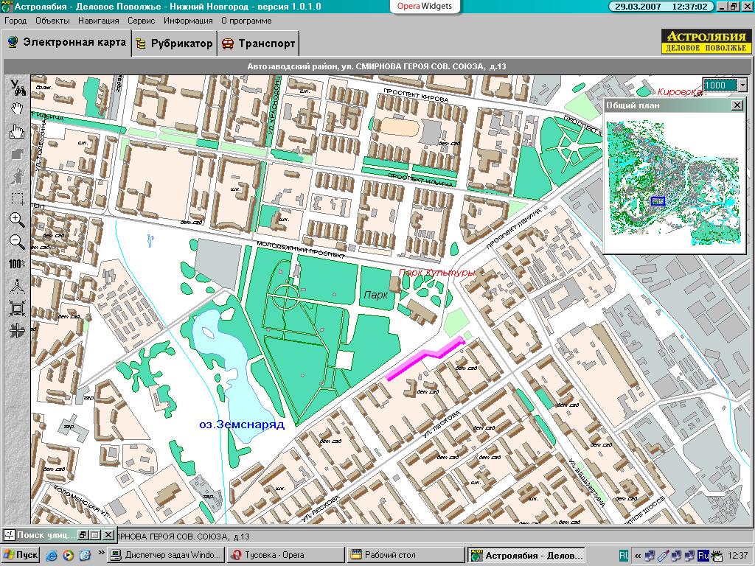Switch to Рабочий стол taskbar button
755x566 pixels.
[406, 555]
